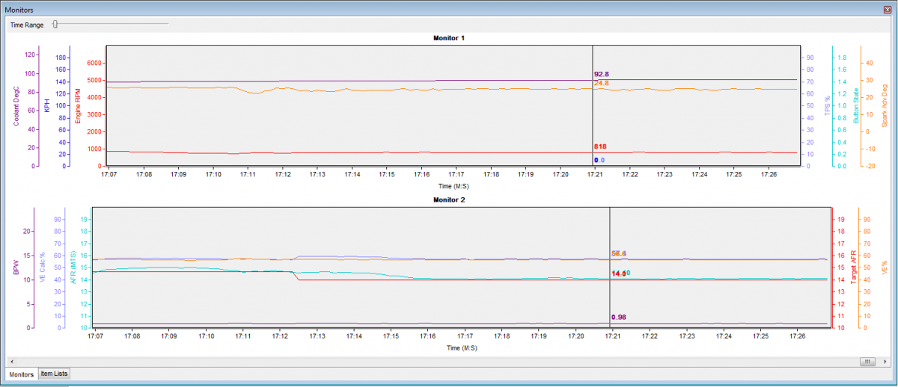Click 17:12 on Monitor 1 time axis

283,174
